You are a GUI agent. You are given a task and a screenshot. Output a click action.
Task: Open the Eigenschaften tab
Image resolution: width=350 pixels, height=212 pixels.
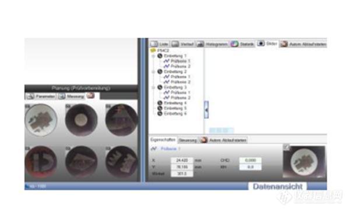pos(163,140)
